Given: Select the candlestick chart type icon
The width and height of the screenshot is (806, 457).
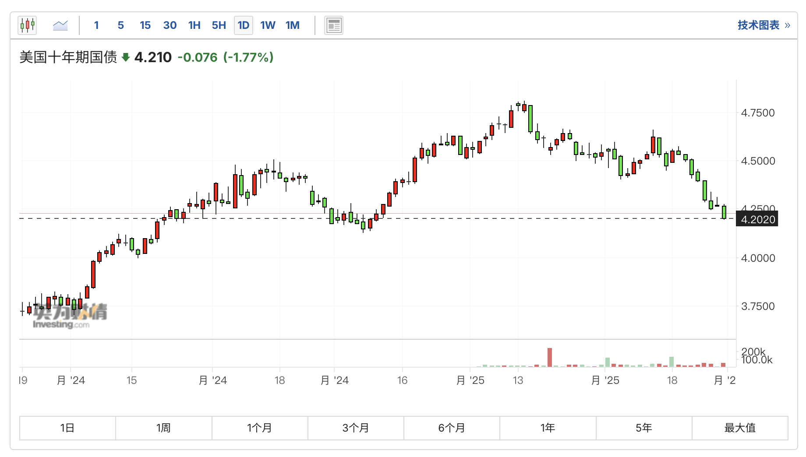Looking at the screenshot, I should (27, 25).
